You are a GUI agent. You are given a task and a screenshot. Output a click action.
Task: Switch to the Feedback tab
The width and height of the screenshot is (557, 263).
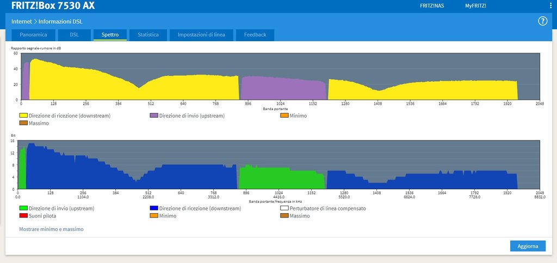point(255,35)
